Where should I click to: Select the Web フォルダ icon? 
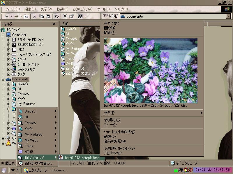[14, 69]
